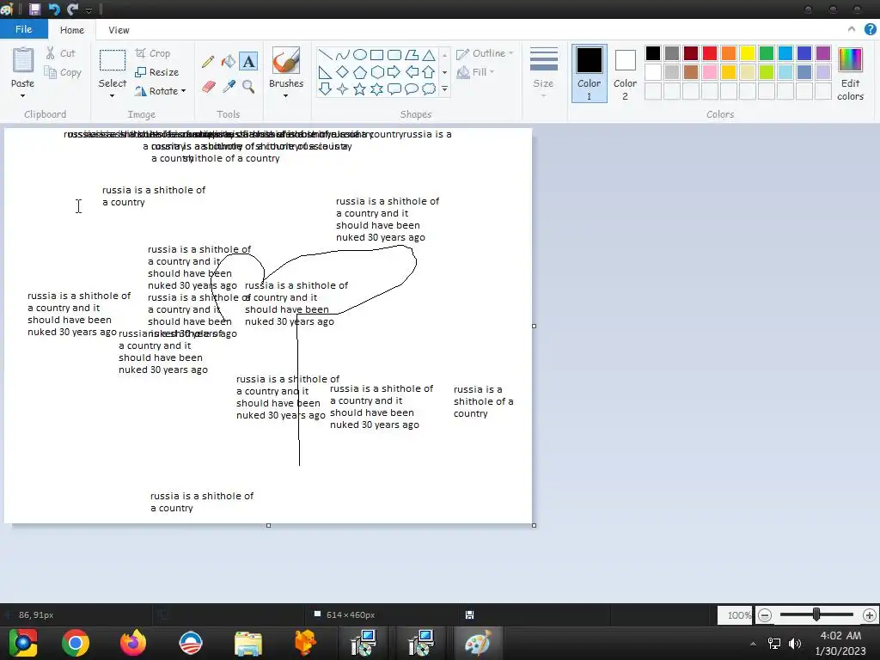Click the Undo arrow in title bar

tap(54, 9)
